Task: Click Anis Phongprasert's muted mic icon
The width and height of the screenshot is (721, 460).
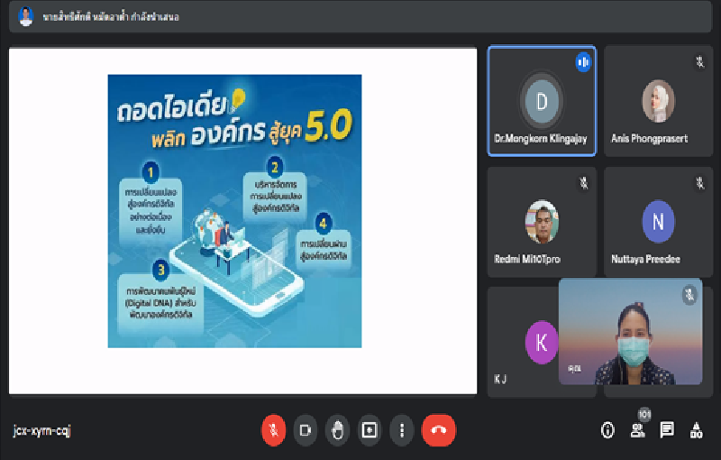Action: pos(698,62)
